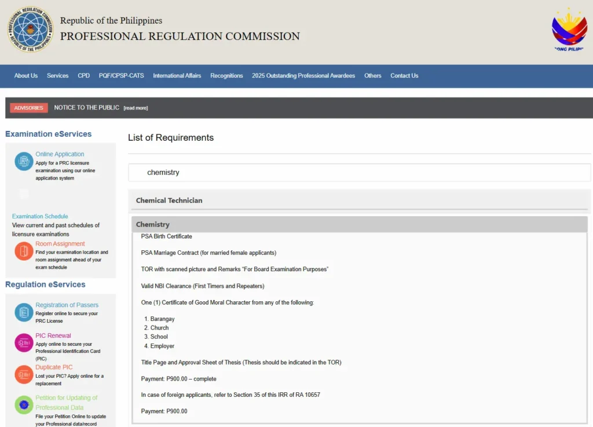Click the Petition for Updating Professional Data icon

[x=23, y=404]
